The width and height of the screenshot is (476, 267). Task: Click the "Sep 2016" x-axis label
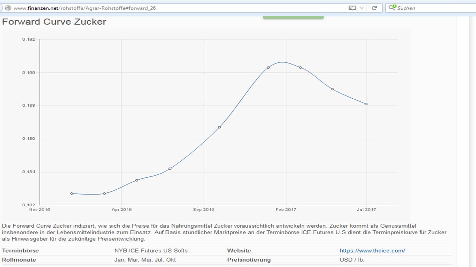204,209
